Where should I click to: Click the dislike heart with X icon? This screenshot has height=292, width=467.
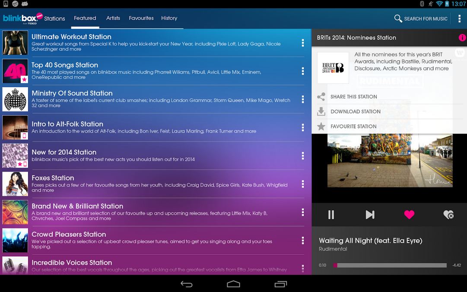pyautogui.click(x=448, y=215)
